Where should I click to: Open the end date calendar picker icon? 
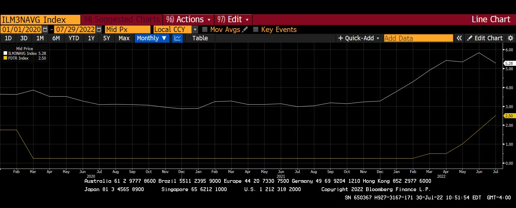pos(99,30)
